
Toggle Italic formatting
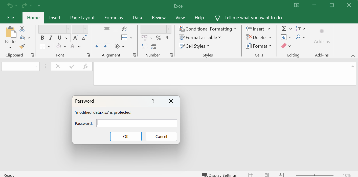[x=51, y=38]
